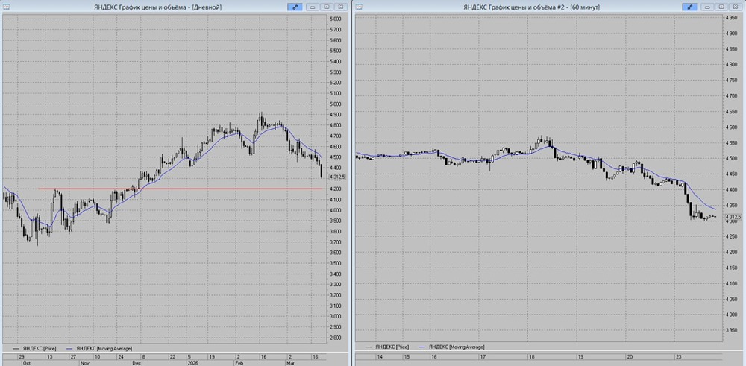Image resolution: width=746 pixels, height=366 pixels.
Task: Minimize the daily chart window
Action: pos(313,7)
